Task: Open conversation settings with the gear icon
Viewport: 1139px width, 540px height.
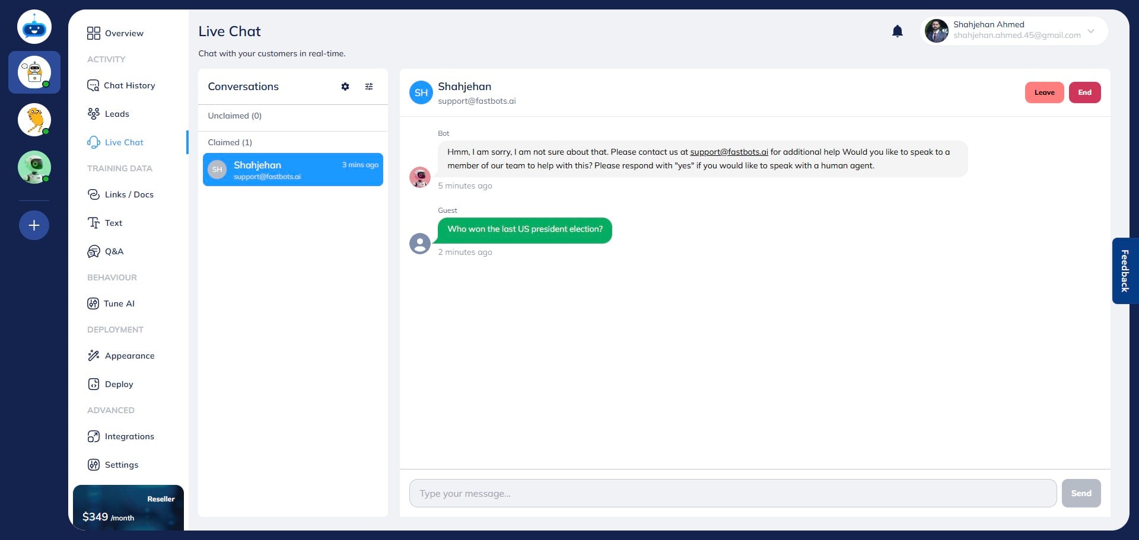Action: coord(345,87)
